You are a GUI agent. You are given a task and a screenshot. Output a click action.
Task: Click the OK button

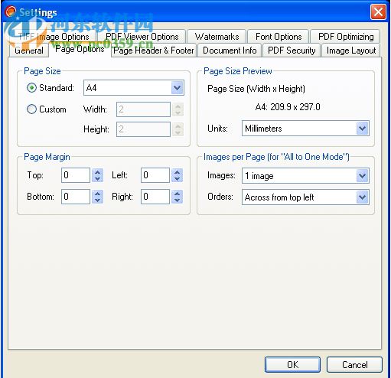click(292, 364)
